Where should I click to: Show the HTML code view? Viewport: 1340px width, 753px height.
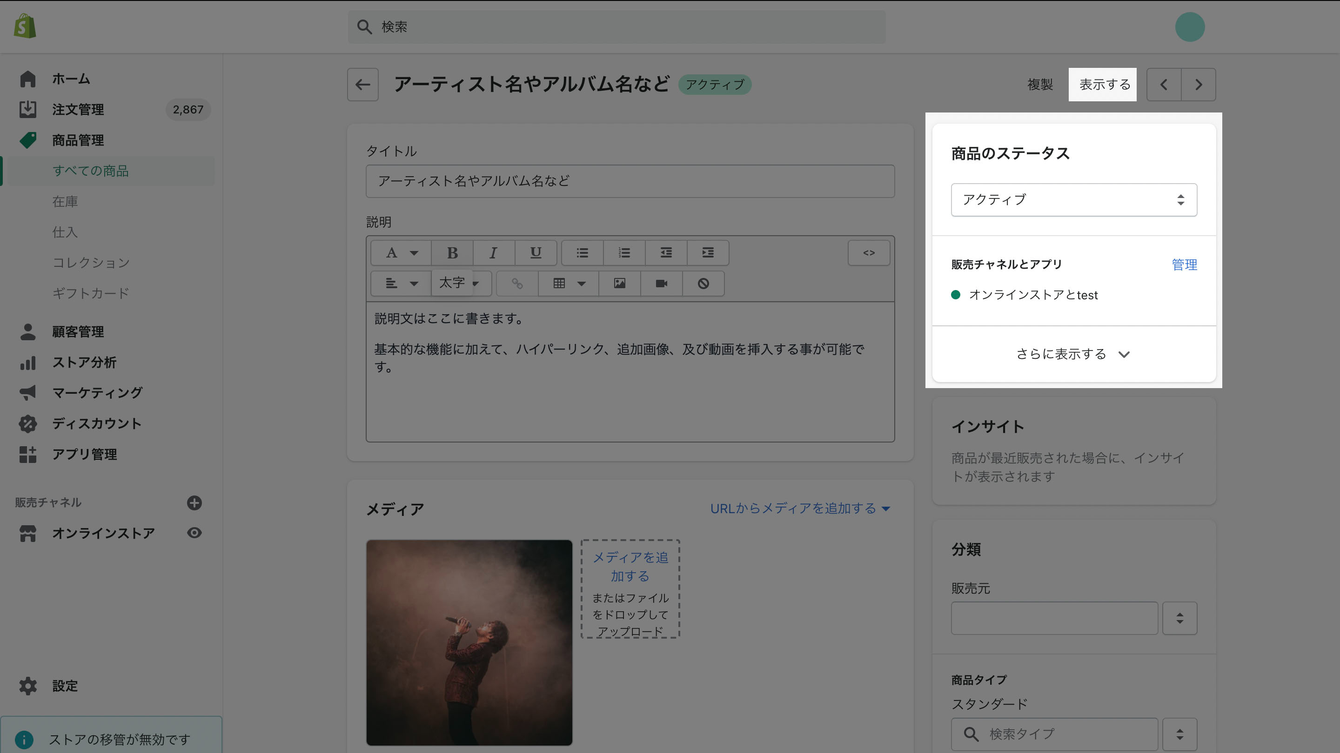[x=869, y=253]
